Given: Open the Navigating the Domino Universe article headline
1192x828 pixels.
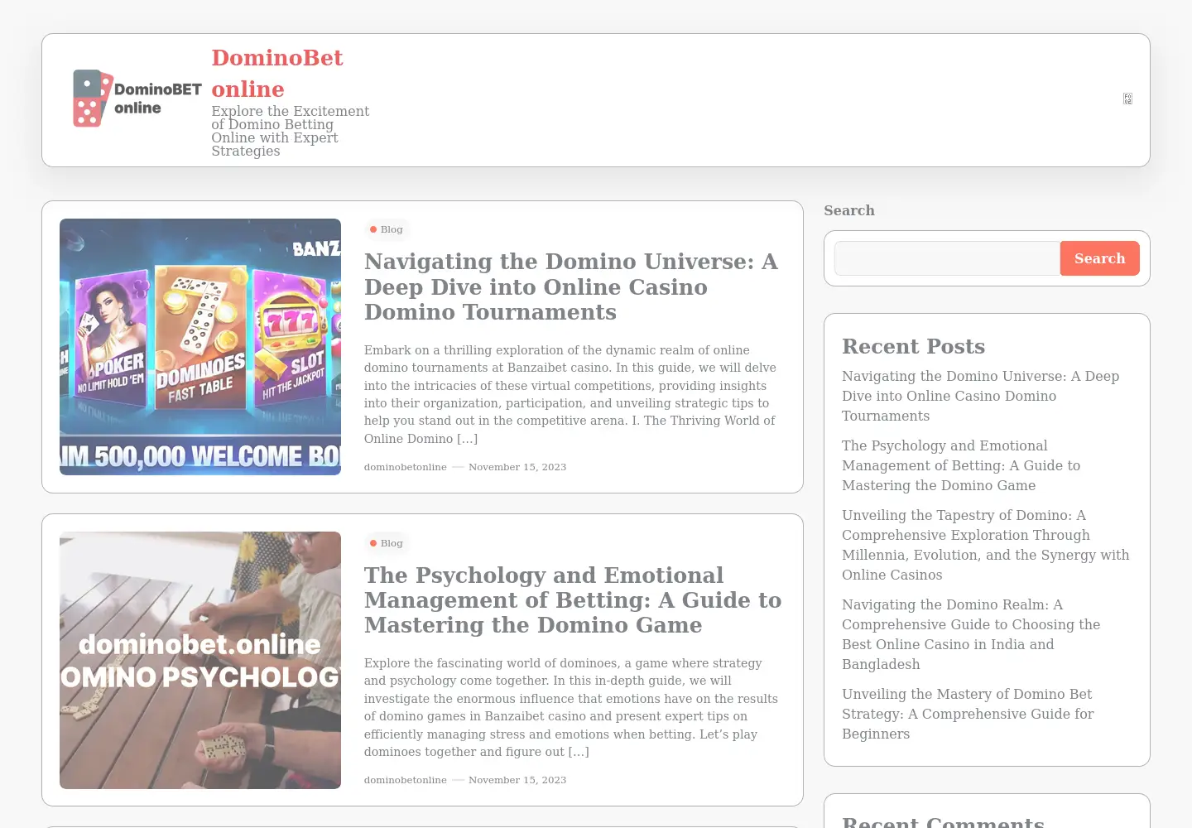Looking at the screenshot, I should click(571, 286).
